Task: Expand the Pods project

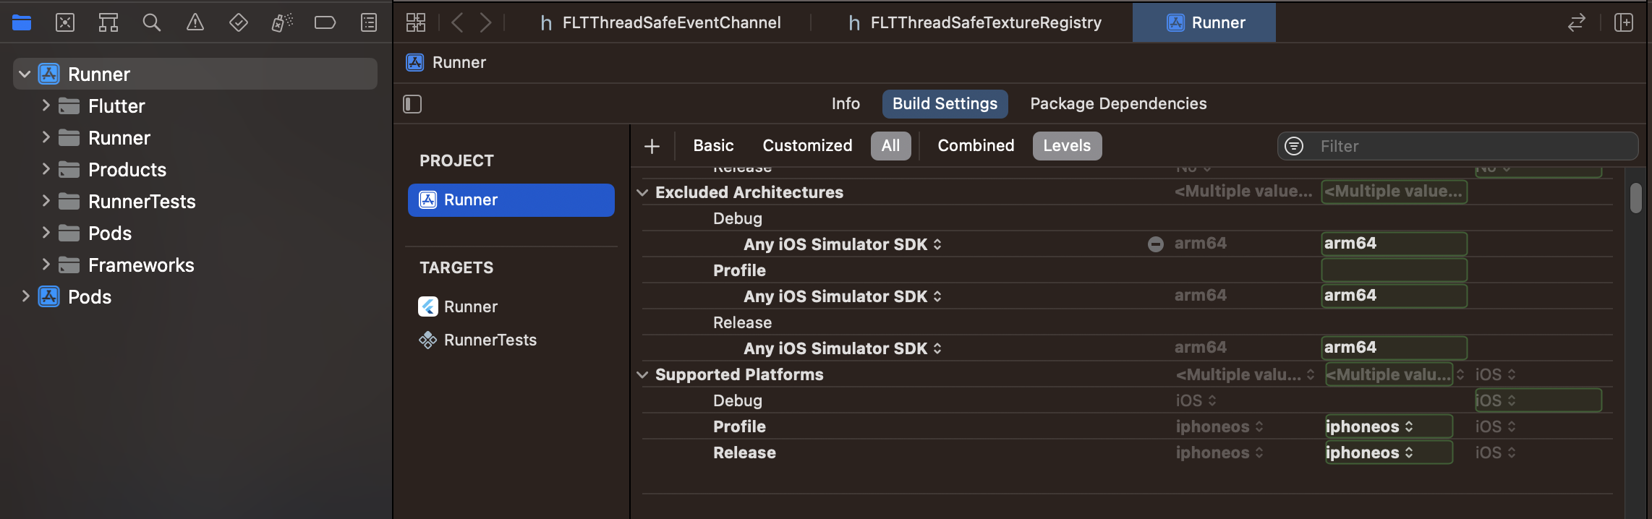Action: click(25, 296)
